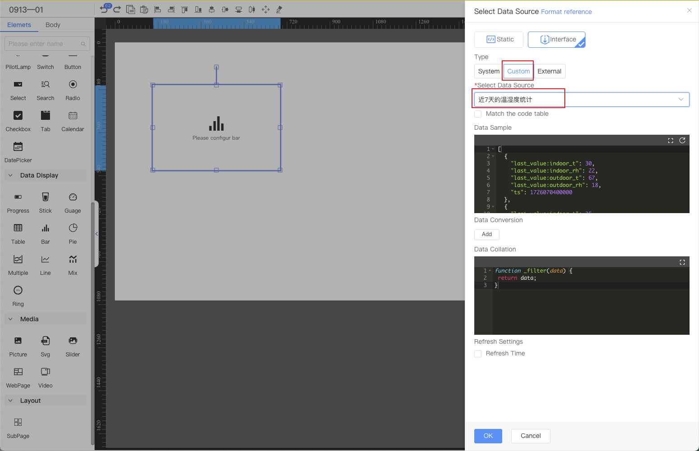The width and height of the screenshot is (699, 451).
Task: Collapse the Data Display section
Action: click(11, 175)
